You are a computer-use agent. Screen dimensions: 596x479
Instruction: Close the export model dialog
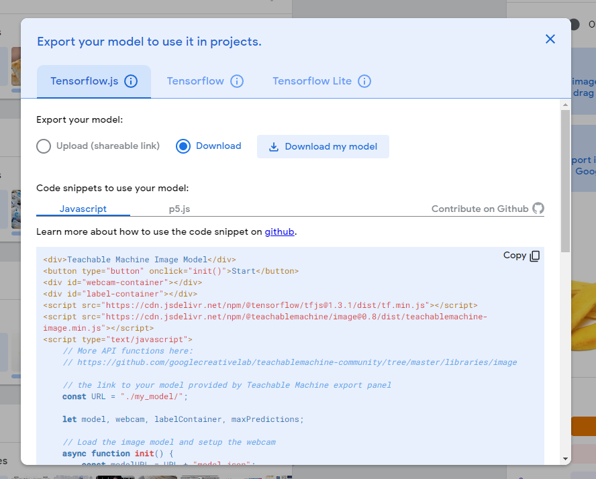[x=550, y=39]
